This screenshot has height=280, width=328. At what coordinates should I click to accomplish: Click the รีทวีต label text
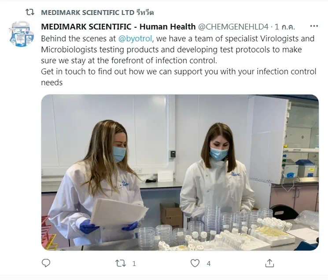[x=145, y=13]
